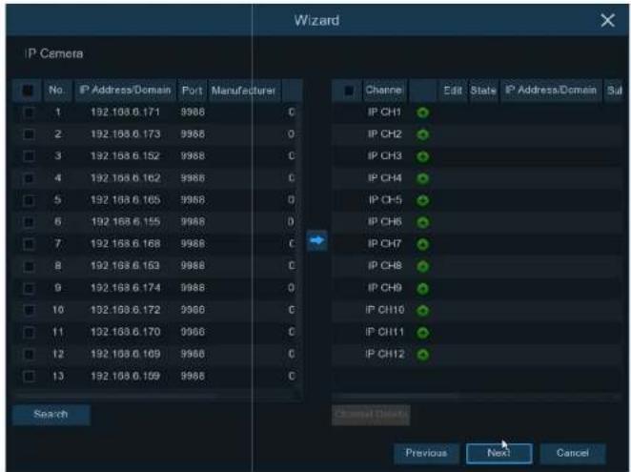Image resolution: width=631 pixels, height=472 pixels.
Task: Select the IP CH7 channel label
Action: [384, 244]
